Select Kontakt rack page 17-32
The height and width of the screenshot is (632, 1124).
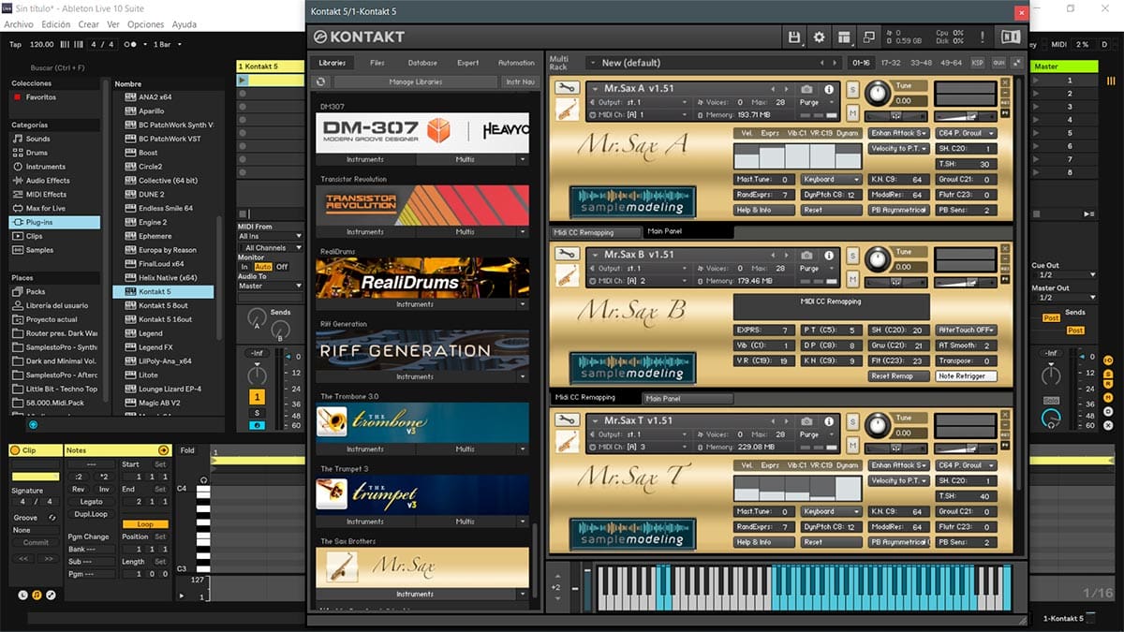[x=891, y=63]
